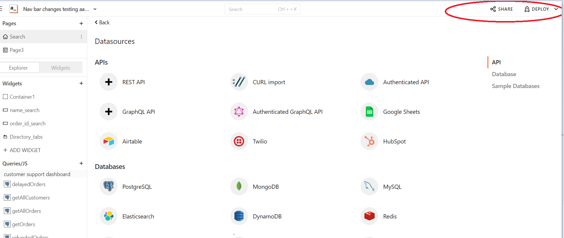Image resolution: width=564 pixels, height=238 pixels.
Task: Click customer support dashboard datasource group
Action: [x=43, y=174]
